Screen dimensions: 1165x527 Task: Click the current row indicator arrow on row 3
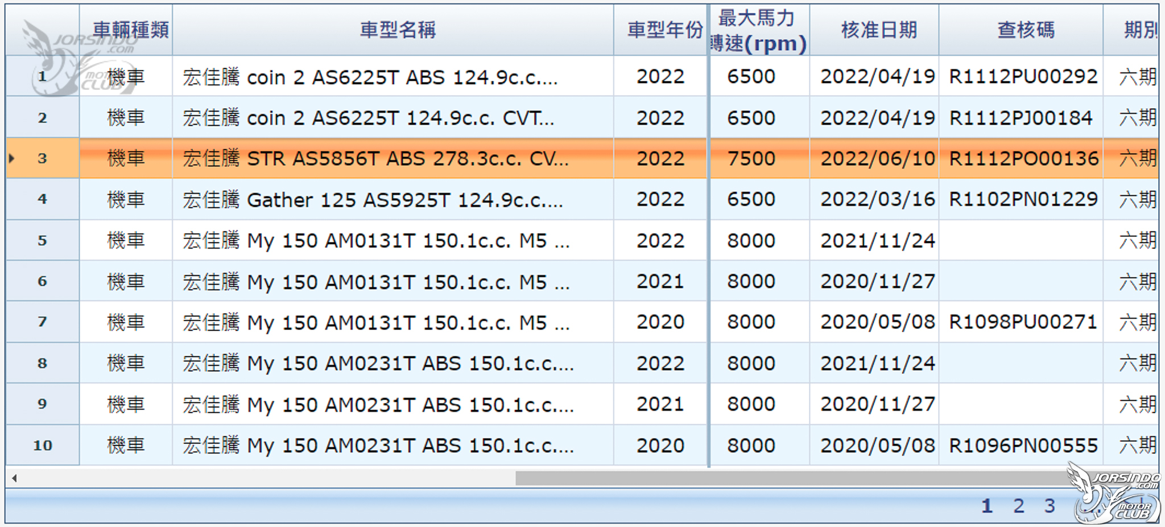point(11,158)
